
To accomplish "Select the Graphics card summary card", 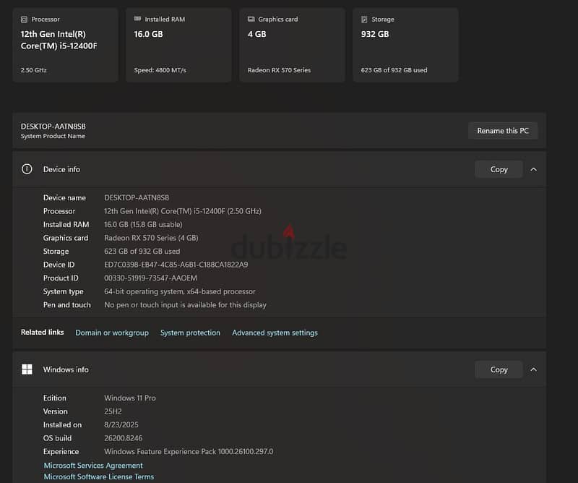I will [x=293, y=45].
